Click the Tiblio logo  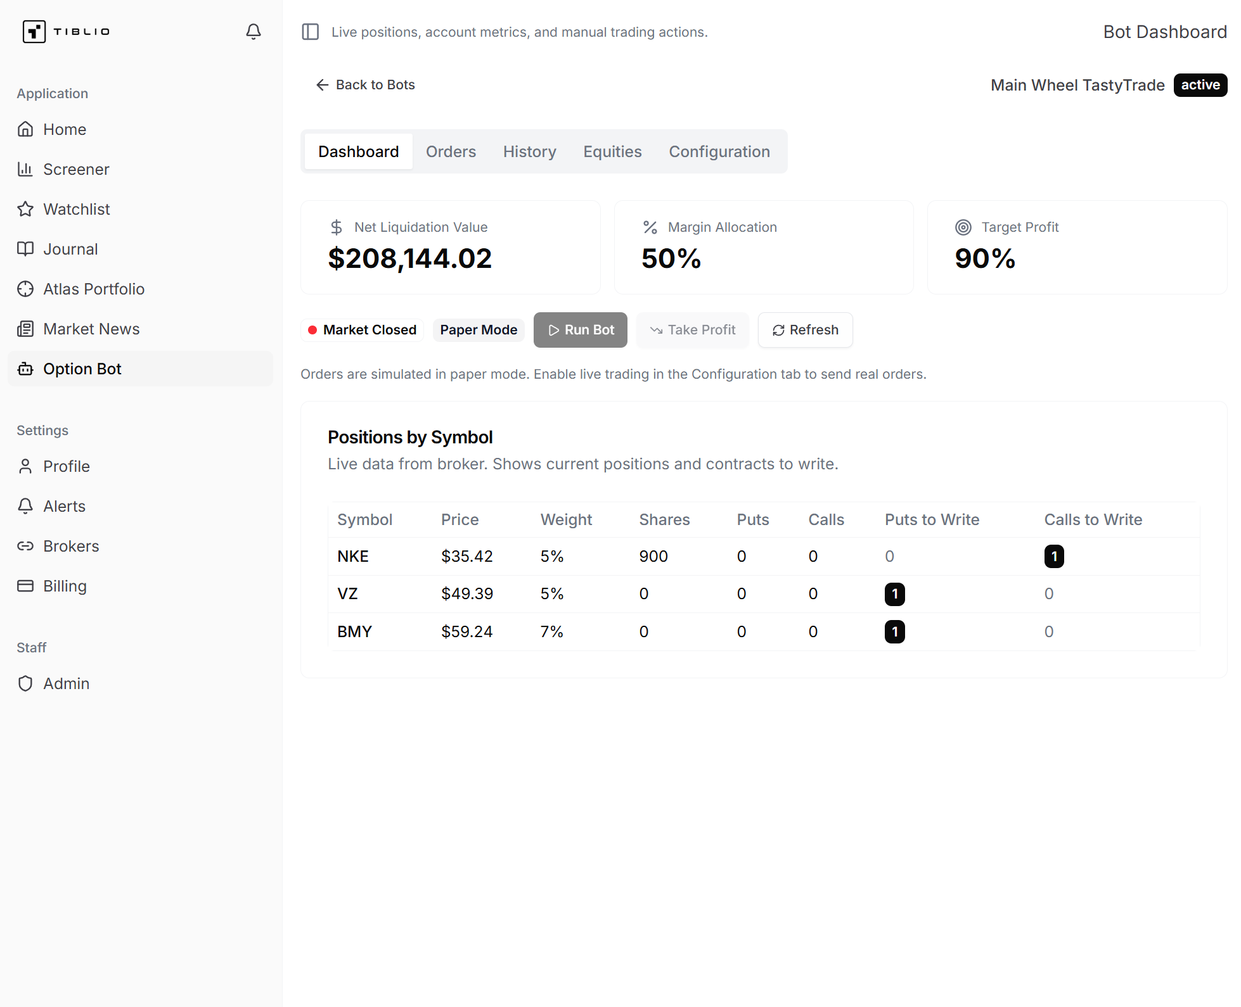66,32
